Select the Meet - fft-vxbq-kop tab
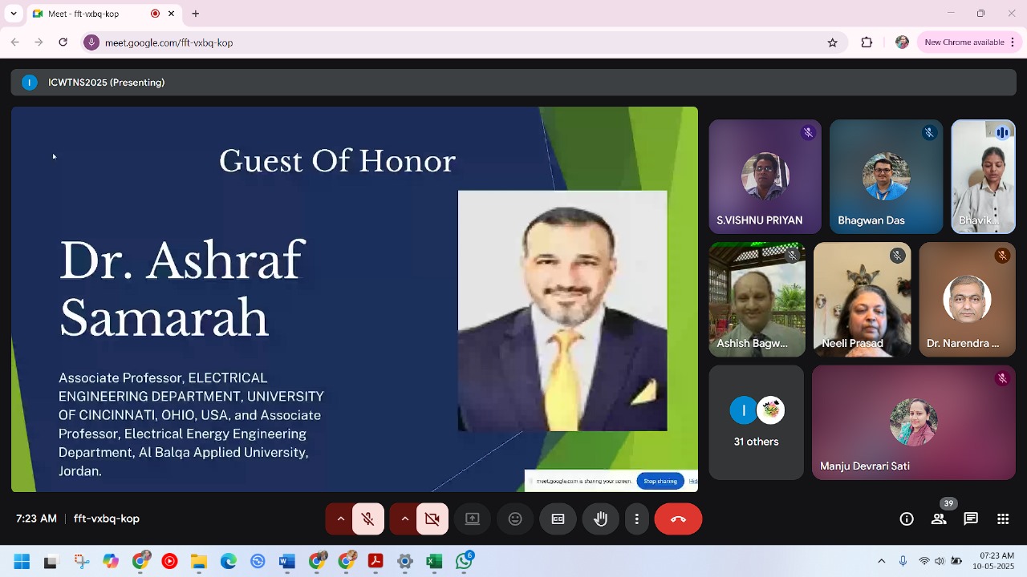The width and height of the screenshot is (1027, 577). click(88, 14)
